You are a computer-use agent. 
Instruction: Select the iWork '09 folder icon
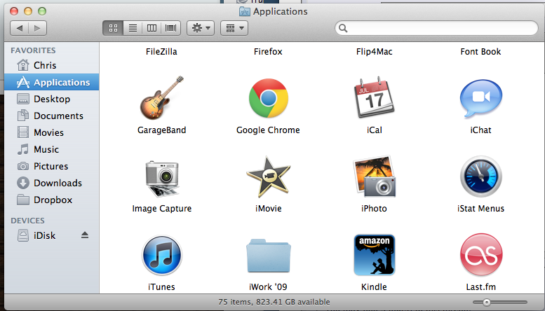tap(269, 256)
